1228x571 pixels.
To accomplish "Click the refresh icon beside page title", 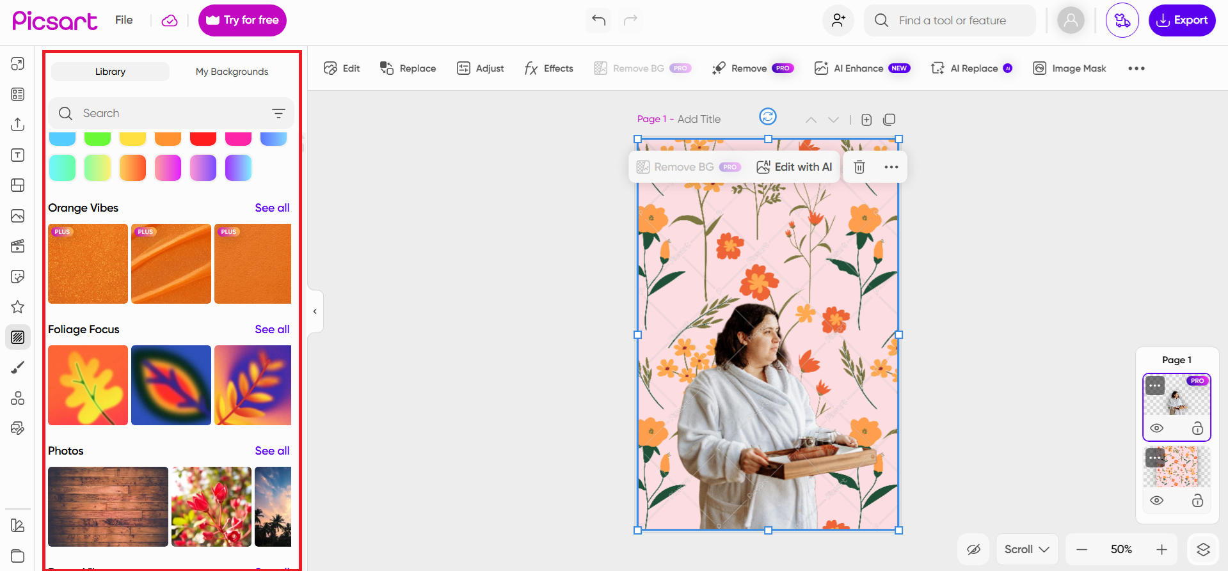I will point(768,116).
